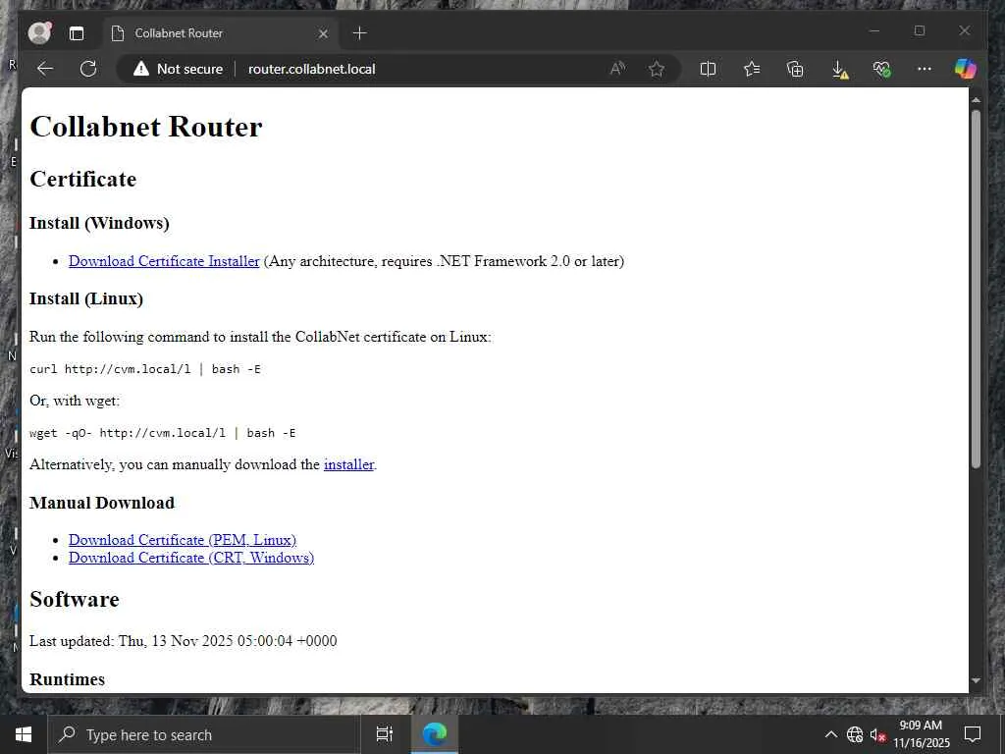Click the scrollbar down arrow
Screen dimensions: 1005x754
point(976,681)
